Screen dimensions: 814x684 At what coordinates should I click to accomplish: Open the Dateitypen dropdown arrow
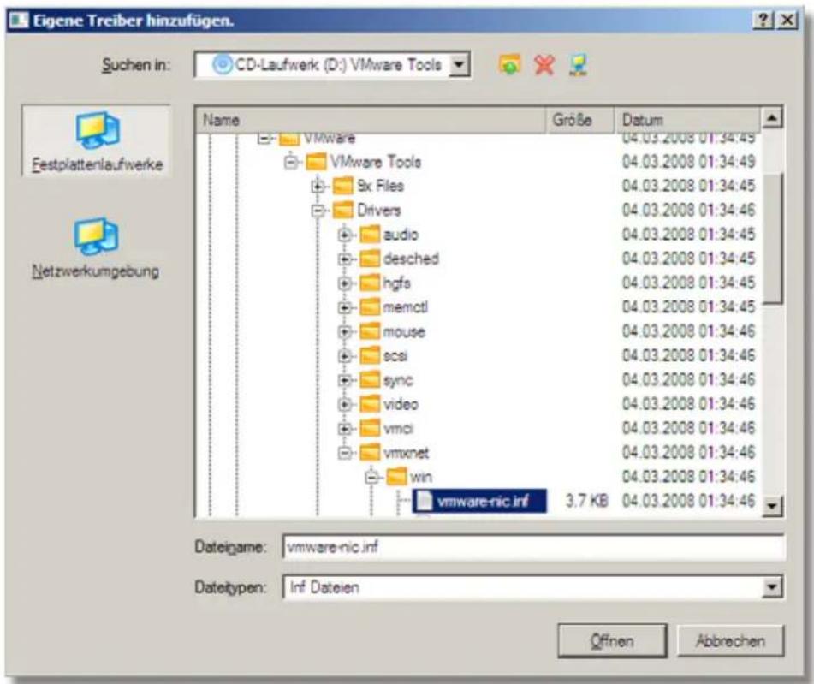coord(772,587)
